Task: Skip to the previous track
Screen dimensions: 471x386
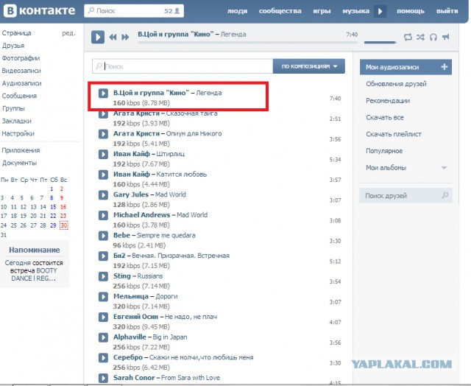Action: 113,37
